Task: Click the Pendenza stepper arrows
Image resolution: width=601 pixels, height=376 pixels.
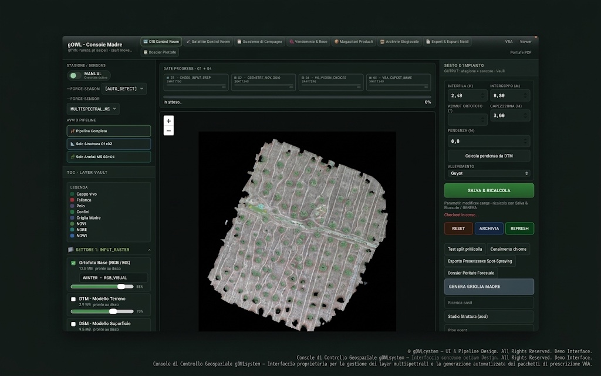Action: (x=525, y=141)
